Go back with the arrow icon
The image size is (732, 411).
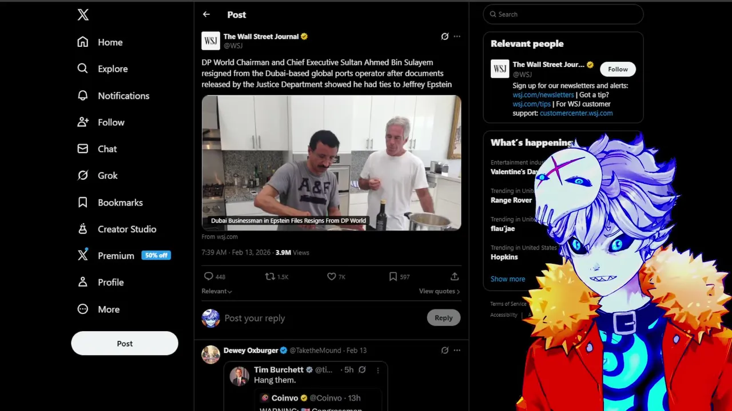coord(206,14)
